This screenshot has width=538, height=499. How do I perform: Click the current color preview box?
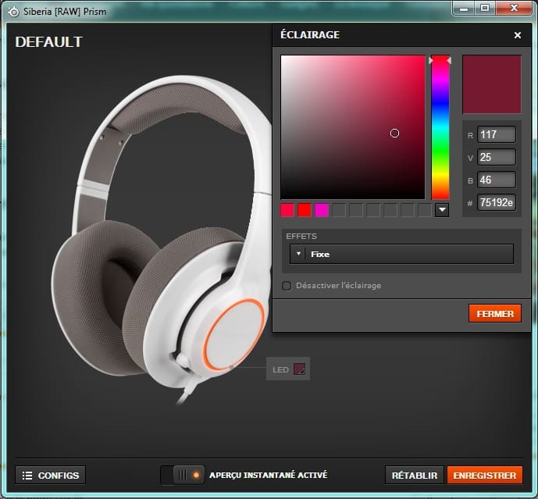pyautogui.click(x=491, y=84)
